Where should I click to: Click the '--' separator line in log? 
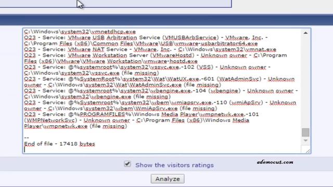click(27, 138)
